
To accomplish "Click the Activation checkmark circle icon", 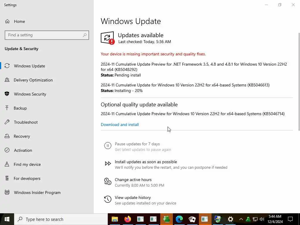I will coord(7,150).
